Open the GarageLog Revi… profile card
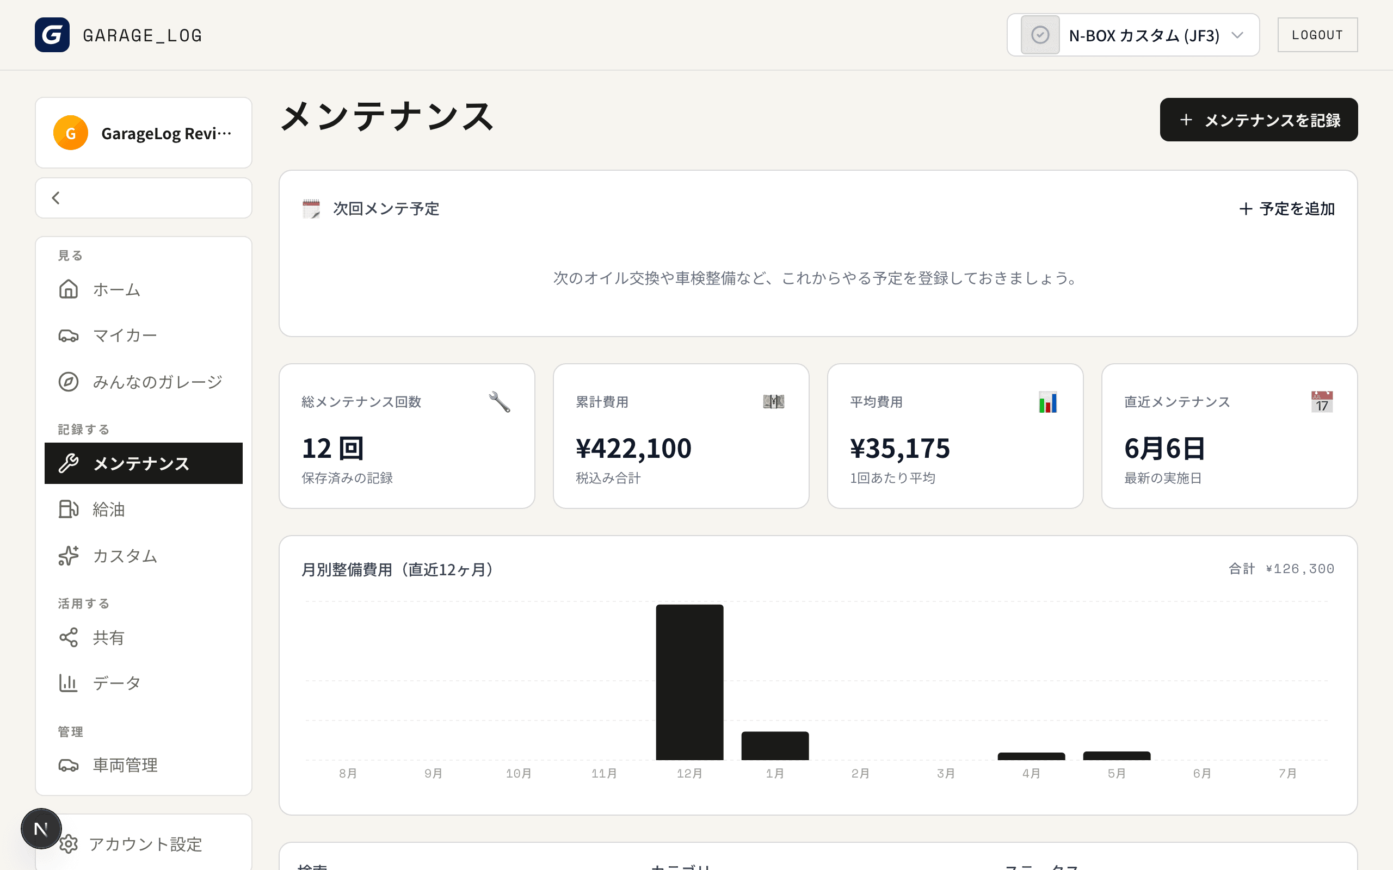Viewport: 1393px width, 870px height. click(143, 133)
